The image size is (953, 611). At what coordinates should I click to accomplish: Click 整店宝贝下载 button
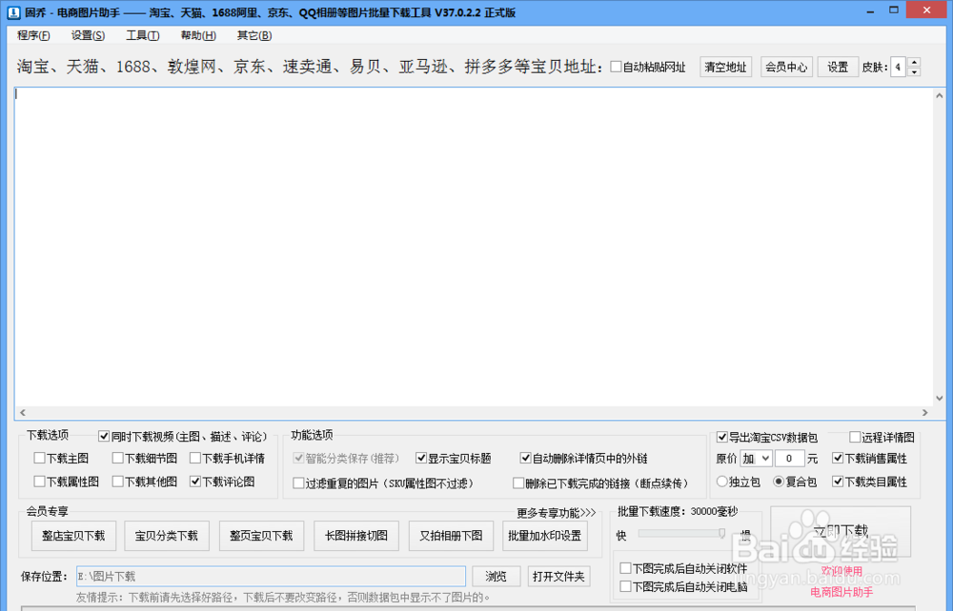point(73,536)
